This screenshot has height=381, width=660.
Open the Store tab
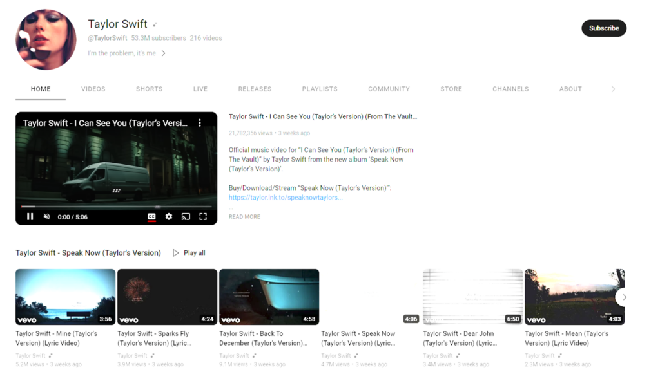(x=451, y=89)
